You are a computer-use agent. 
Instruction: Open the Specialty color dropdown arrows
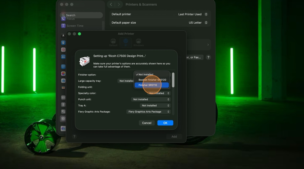[x=168, y=93]
